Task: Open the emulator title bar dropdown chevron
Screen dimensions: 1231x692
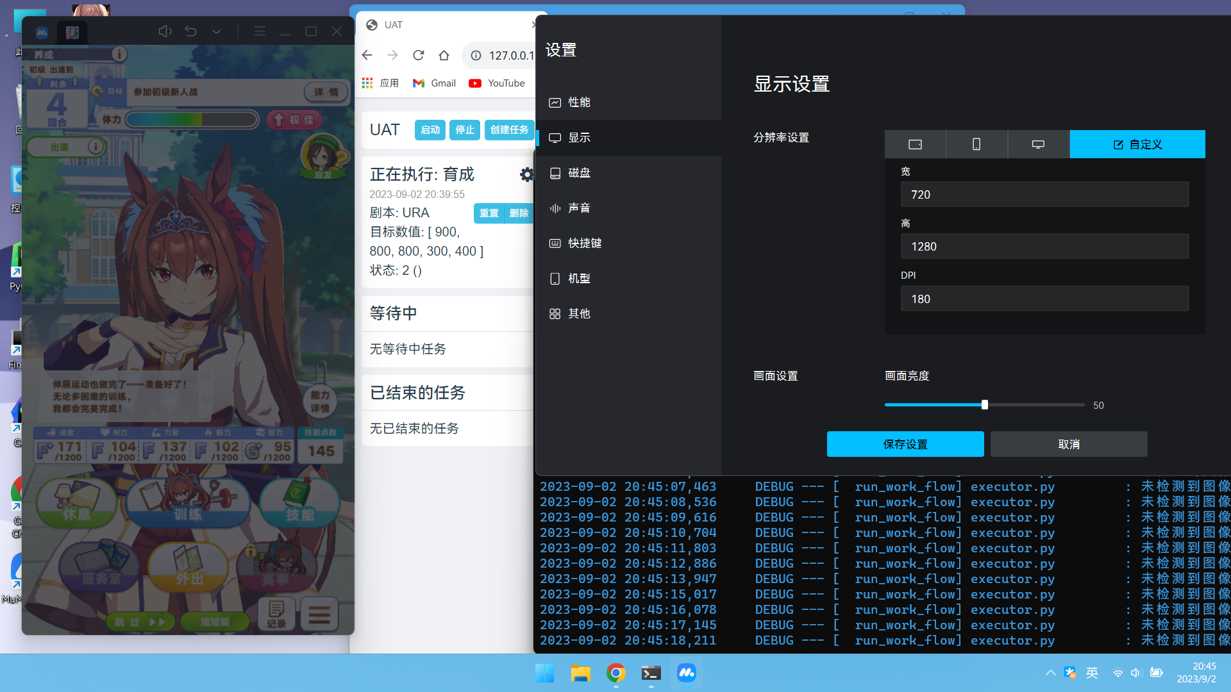Action: coord(215,31)
